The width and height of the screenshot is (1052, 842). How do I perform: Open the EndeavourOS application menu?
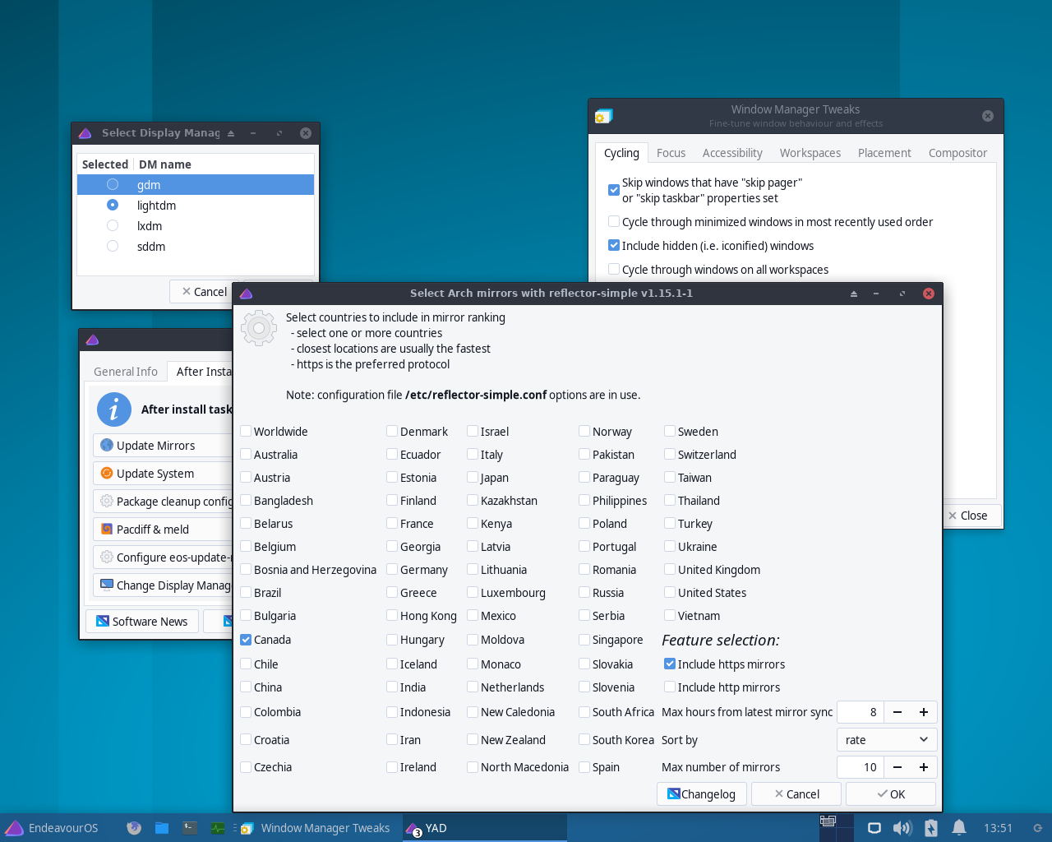click(x=52, y=828)
